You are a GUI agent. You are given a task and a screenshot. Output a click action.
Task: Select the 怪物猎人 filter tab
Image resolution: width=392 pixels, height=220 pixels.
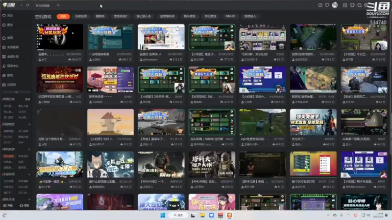coord(250,16)
